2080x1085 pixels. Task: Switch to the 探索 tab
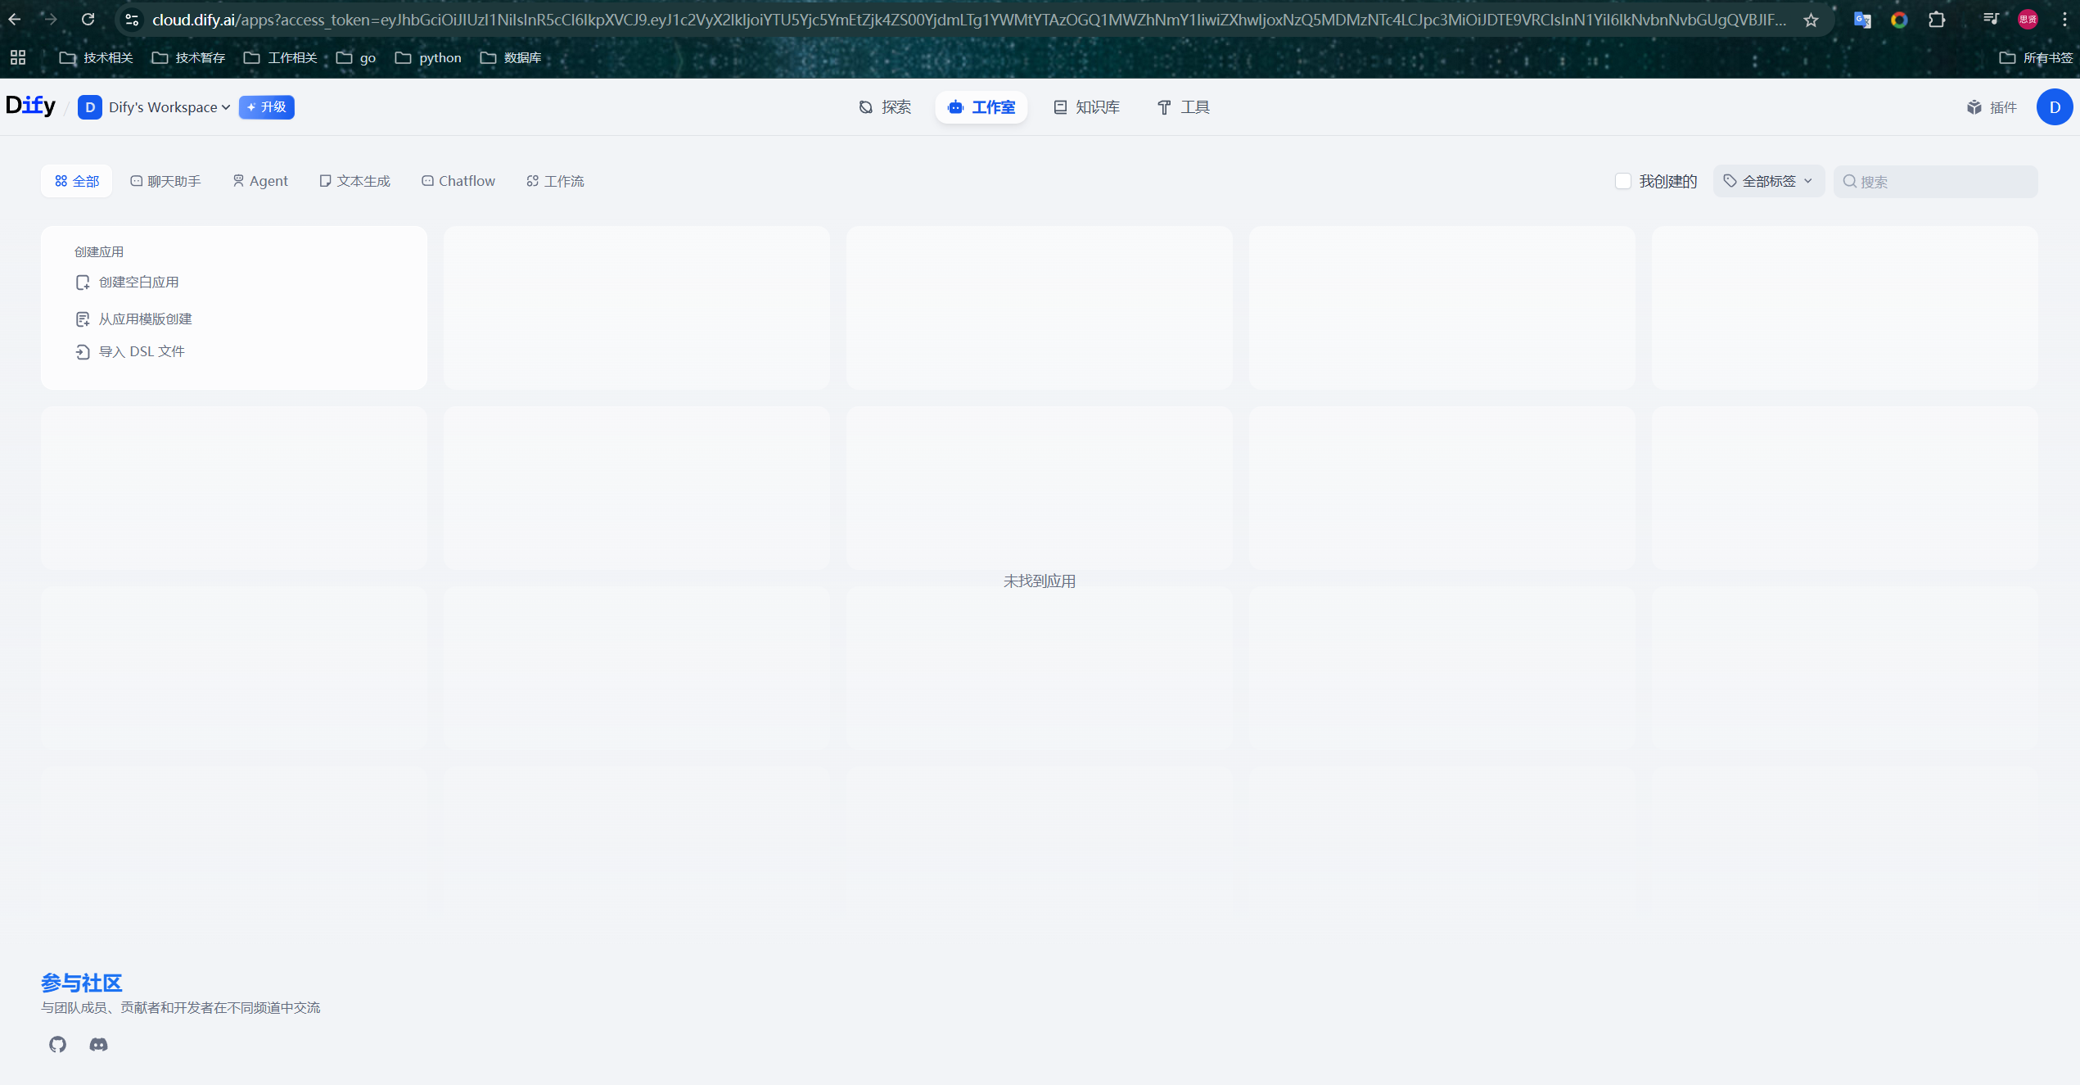(884, 107)
